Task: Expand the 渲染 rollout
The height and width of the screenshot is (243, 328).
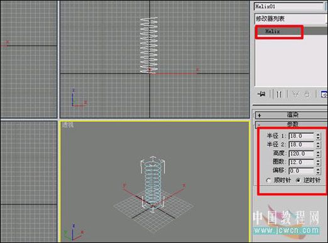Action: tap(292, 115)
